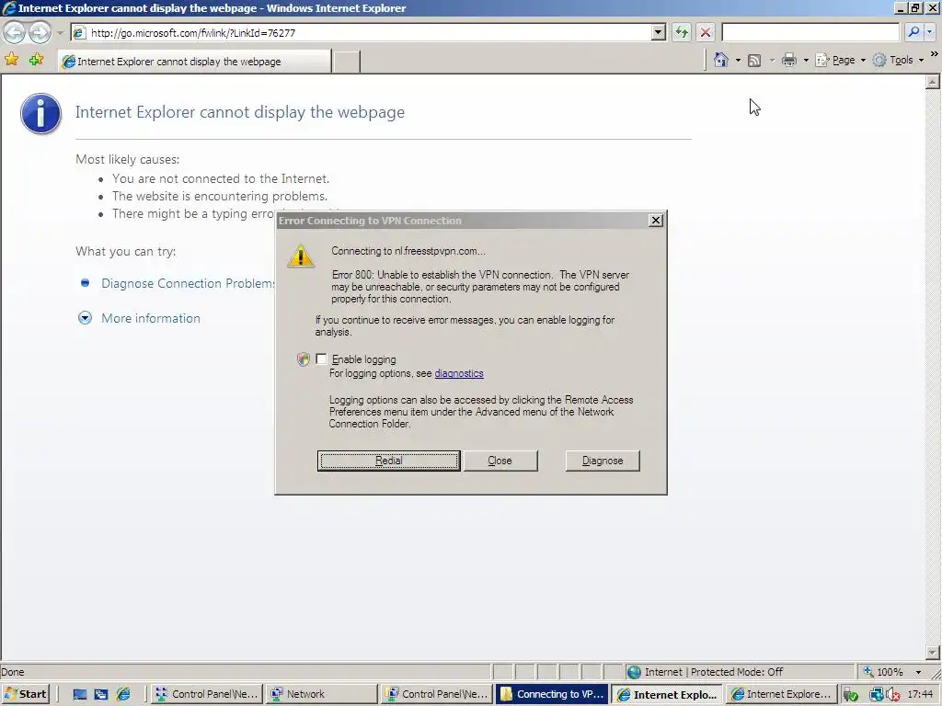Tick the Enable logging checkbox
This screenshot has height=706, width=942.
(321, 359)
